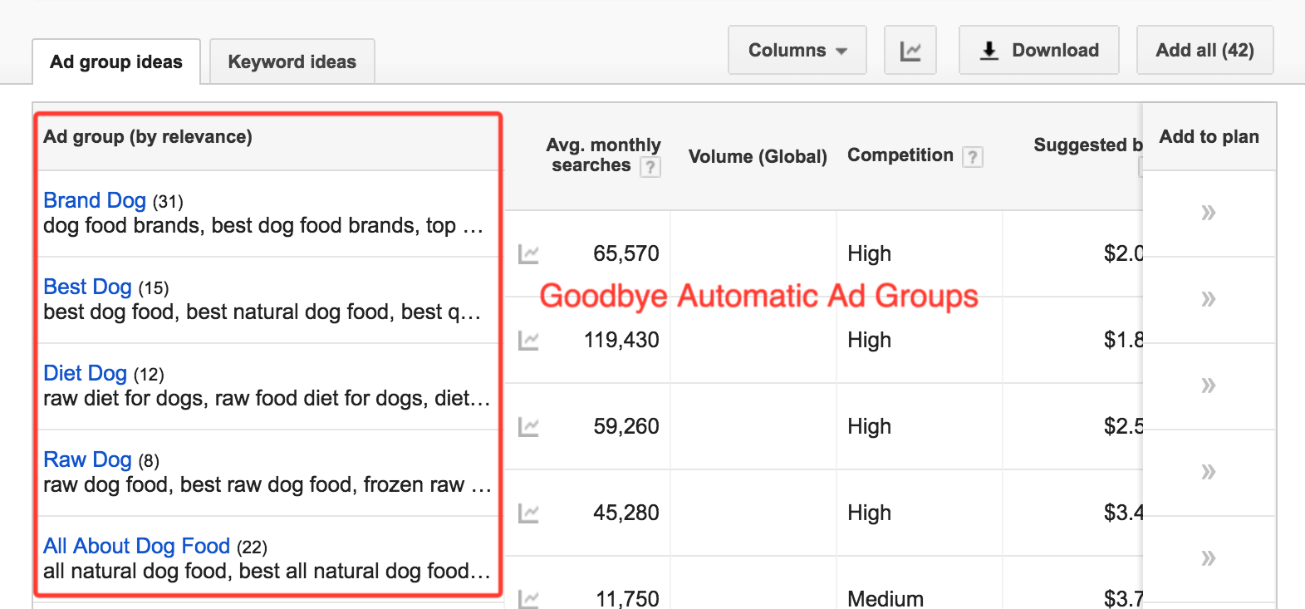Open help icon next to Avg. monthly searches
This screenshot has width=1305, height=609.
(x=650, y=167)
